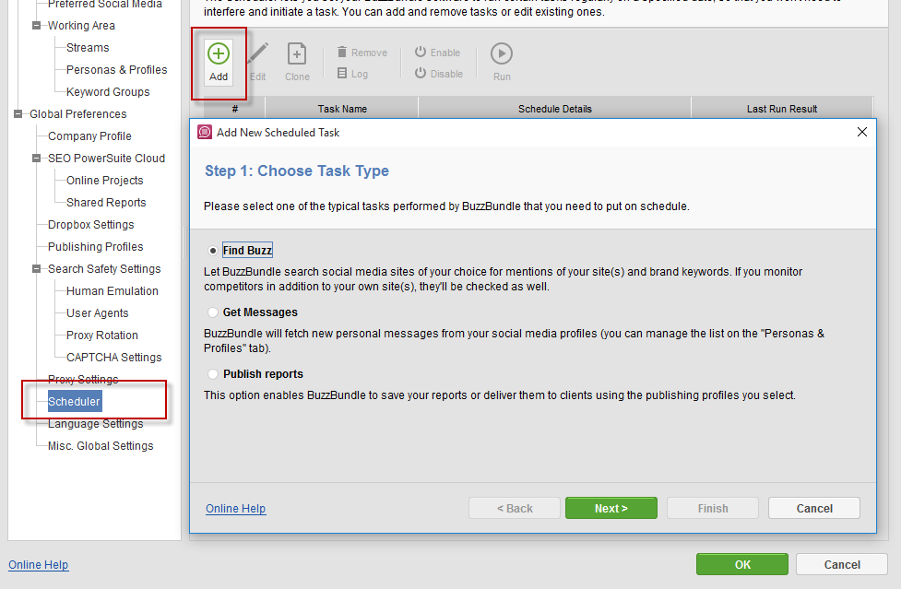Click the # column header
This screenshot has height=589, width=901.
click(234, 109)
